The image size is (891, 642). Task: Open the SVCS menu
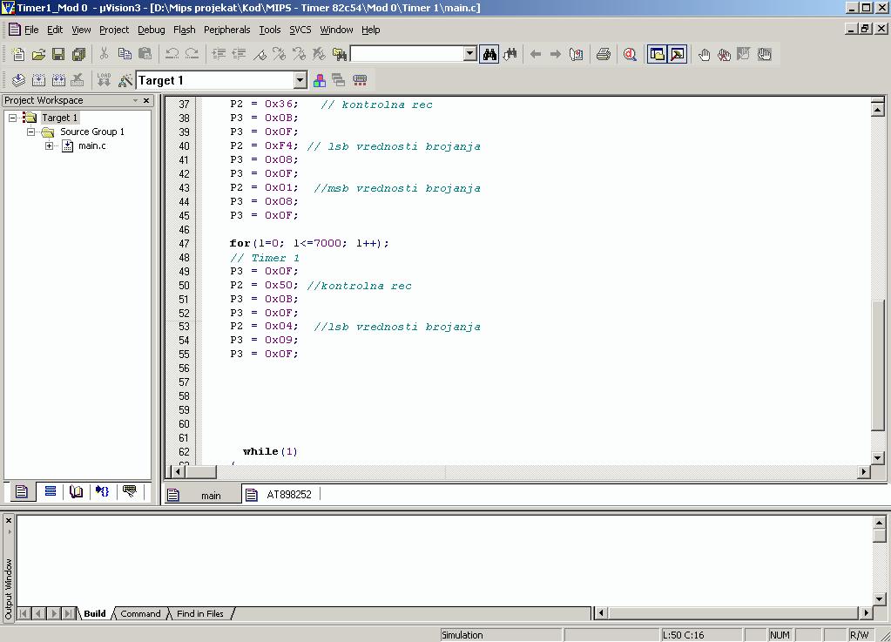300,30
